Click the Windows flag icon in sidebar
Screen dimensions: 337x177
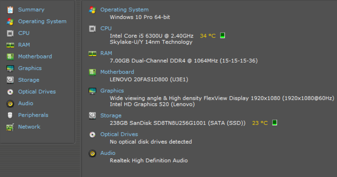(x=10, y=22)
